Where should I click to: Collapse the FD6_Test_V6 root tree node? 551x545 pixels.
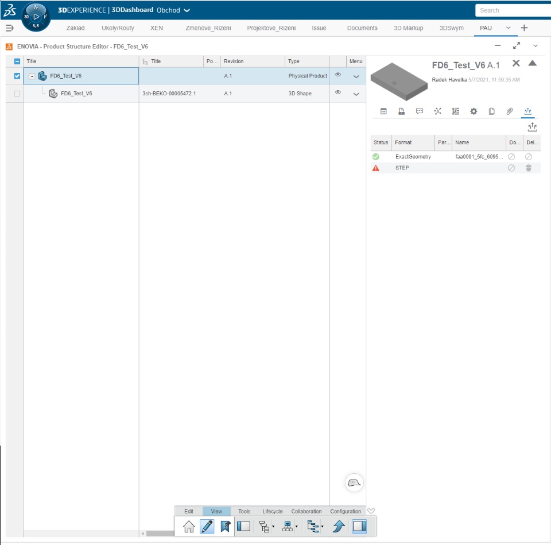click(x=32, y=76)
